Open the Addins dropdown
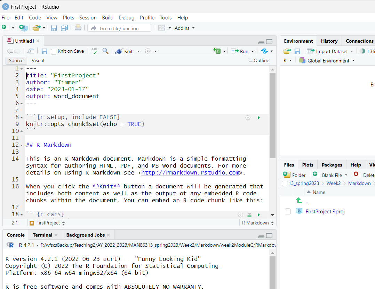 [184, 28]
